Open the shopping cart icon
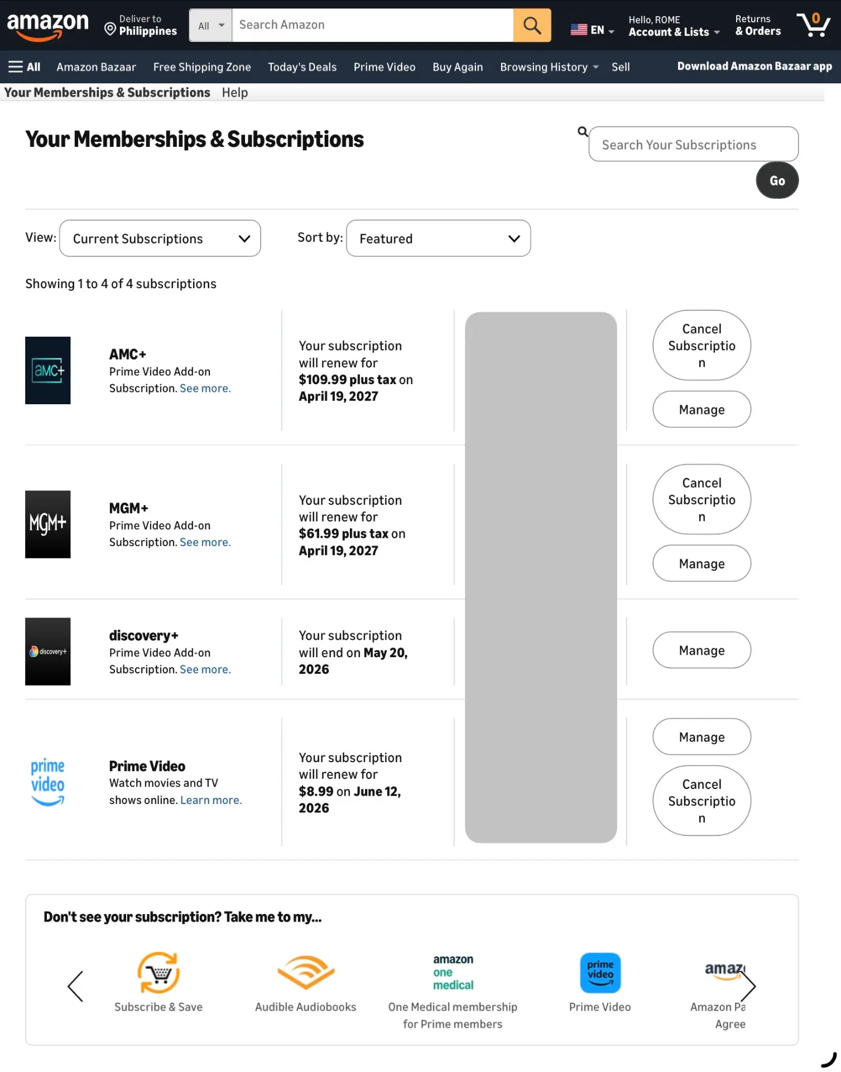Screen dimensions: 841x1072 (x=814, y=25)
